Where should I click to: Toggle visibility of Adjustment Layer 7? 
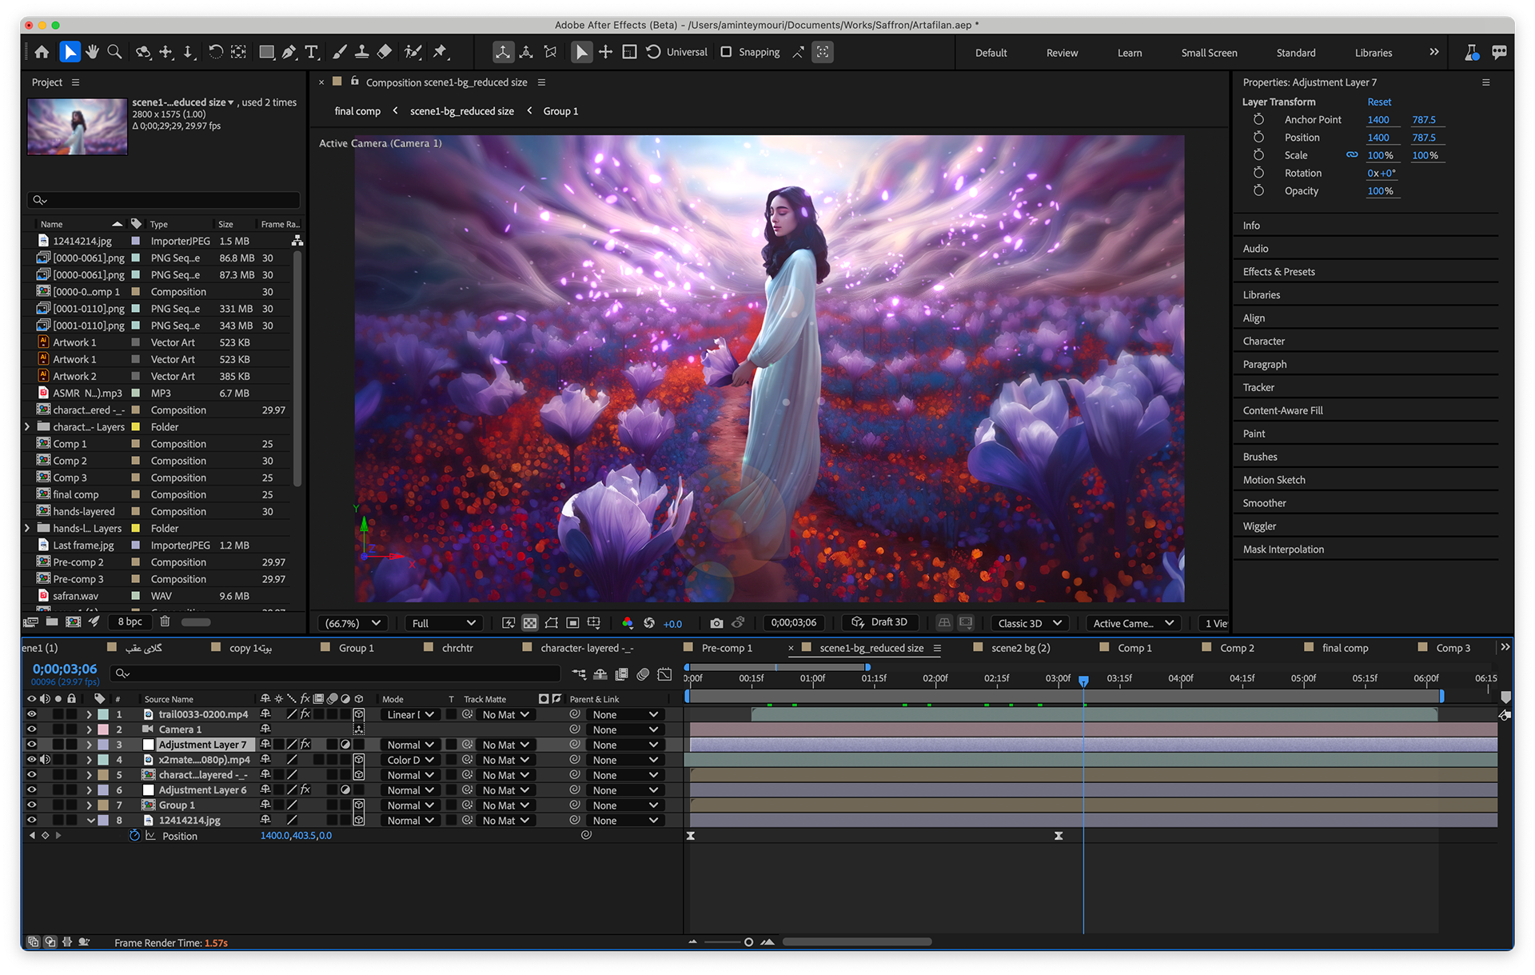tap(32, 745)
